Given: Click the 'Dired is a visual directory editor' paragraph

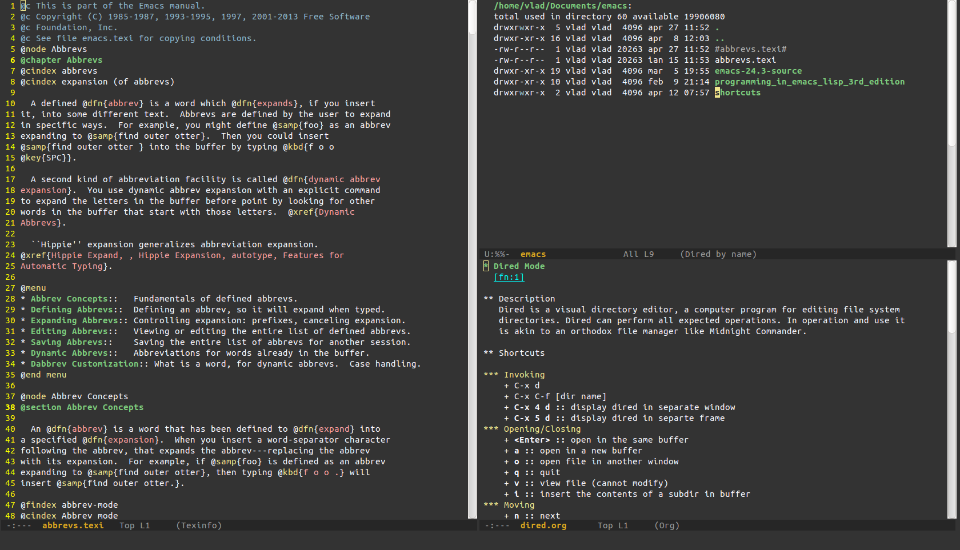Looking at the screenshot, I should point(702,320).
